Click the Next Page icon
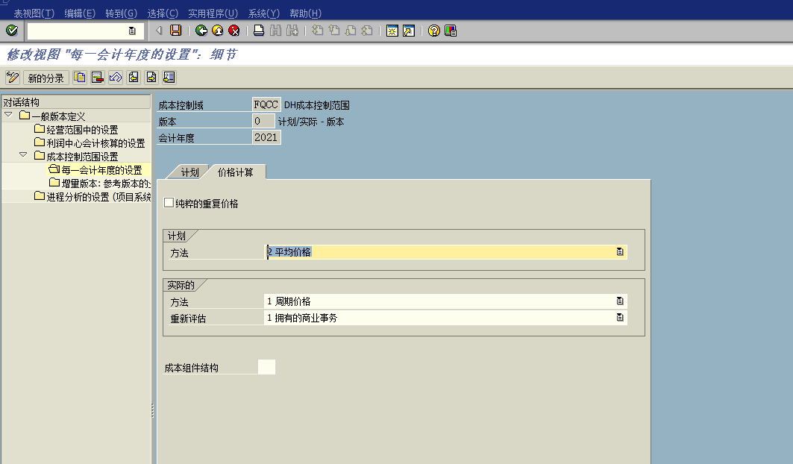This screenshot has width=793, height=464. coord(351,31)
